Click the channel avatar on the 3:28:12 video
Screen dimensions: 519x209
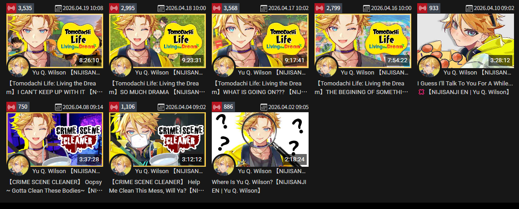coord(429,67)
